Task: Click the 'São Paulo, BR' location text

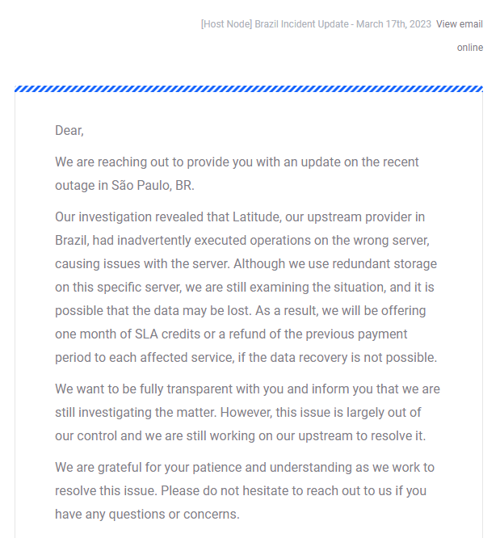Action: point(153,185)
